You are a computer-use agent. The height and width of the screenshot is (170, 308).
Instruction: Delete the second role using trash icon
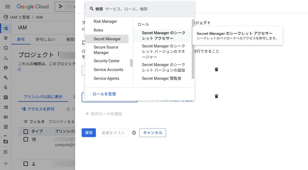pyautogui.click(x=216, y=96)
